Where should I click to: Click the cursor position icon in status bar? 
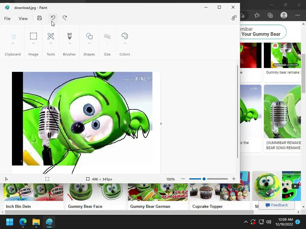pos(7,179)
